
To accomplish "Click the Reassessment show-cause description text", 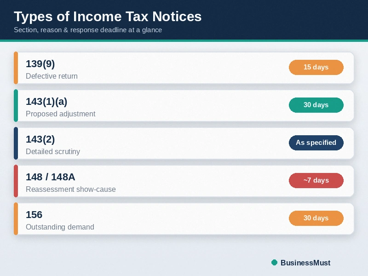I will point(71,189).
